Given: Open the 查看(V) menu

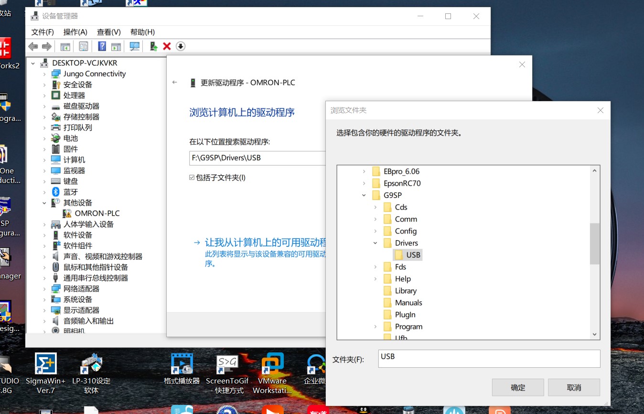Looking at the screenshot, I should click(x=108, y=32).
